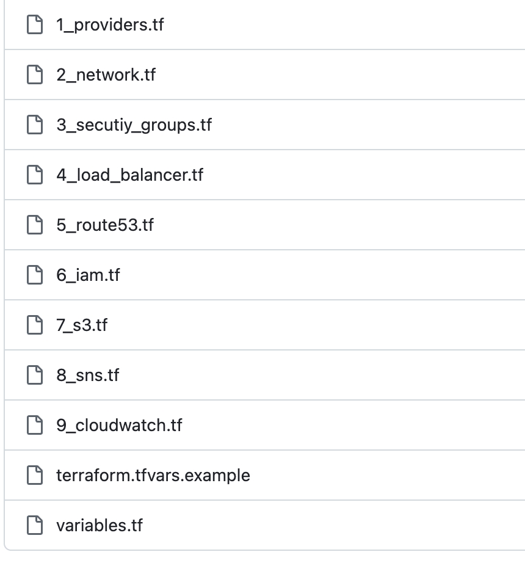
Task: Click the file icon beside 2_network.tf
Action: pyautogui.click(x=35, y=75)
